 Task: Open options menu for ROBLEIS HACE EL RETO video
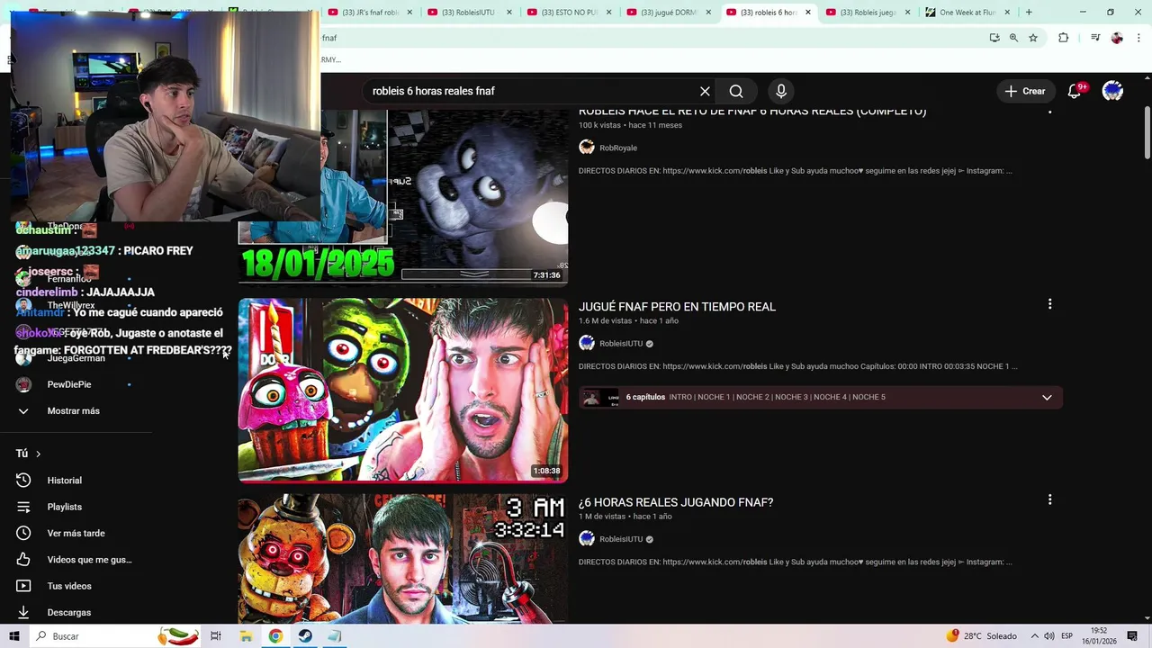point(1049,111)
